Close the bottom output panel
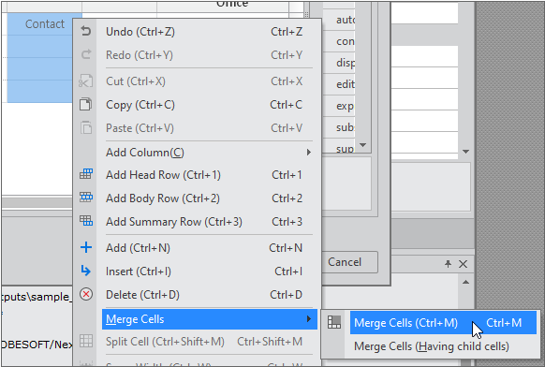Viewport: 545px width, 367px height. (x=463, y=264)
